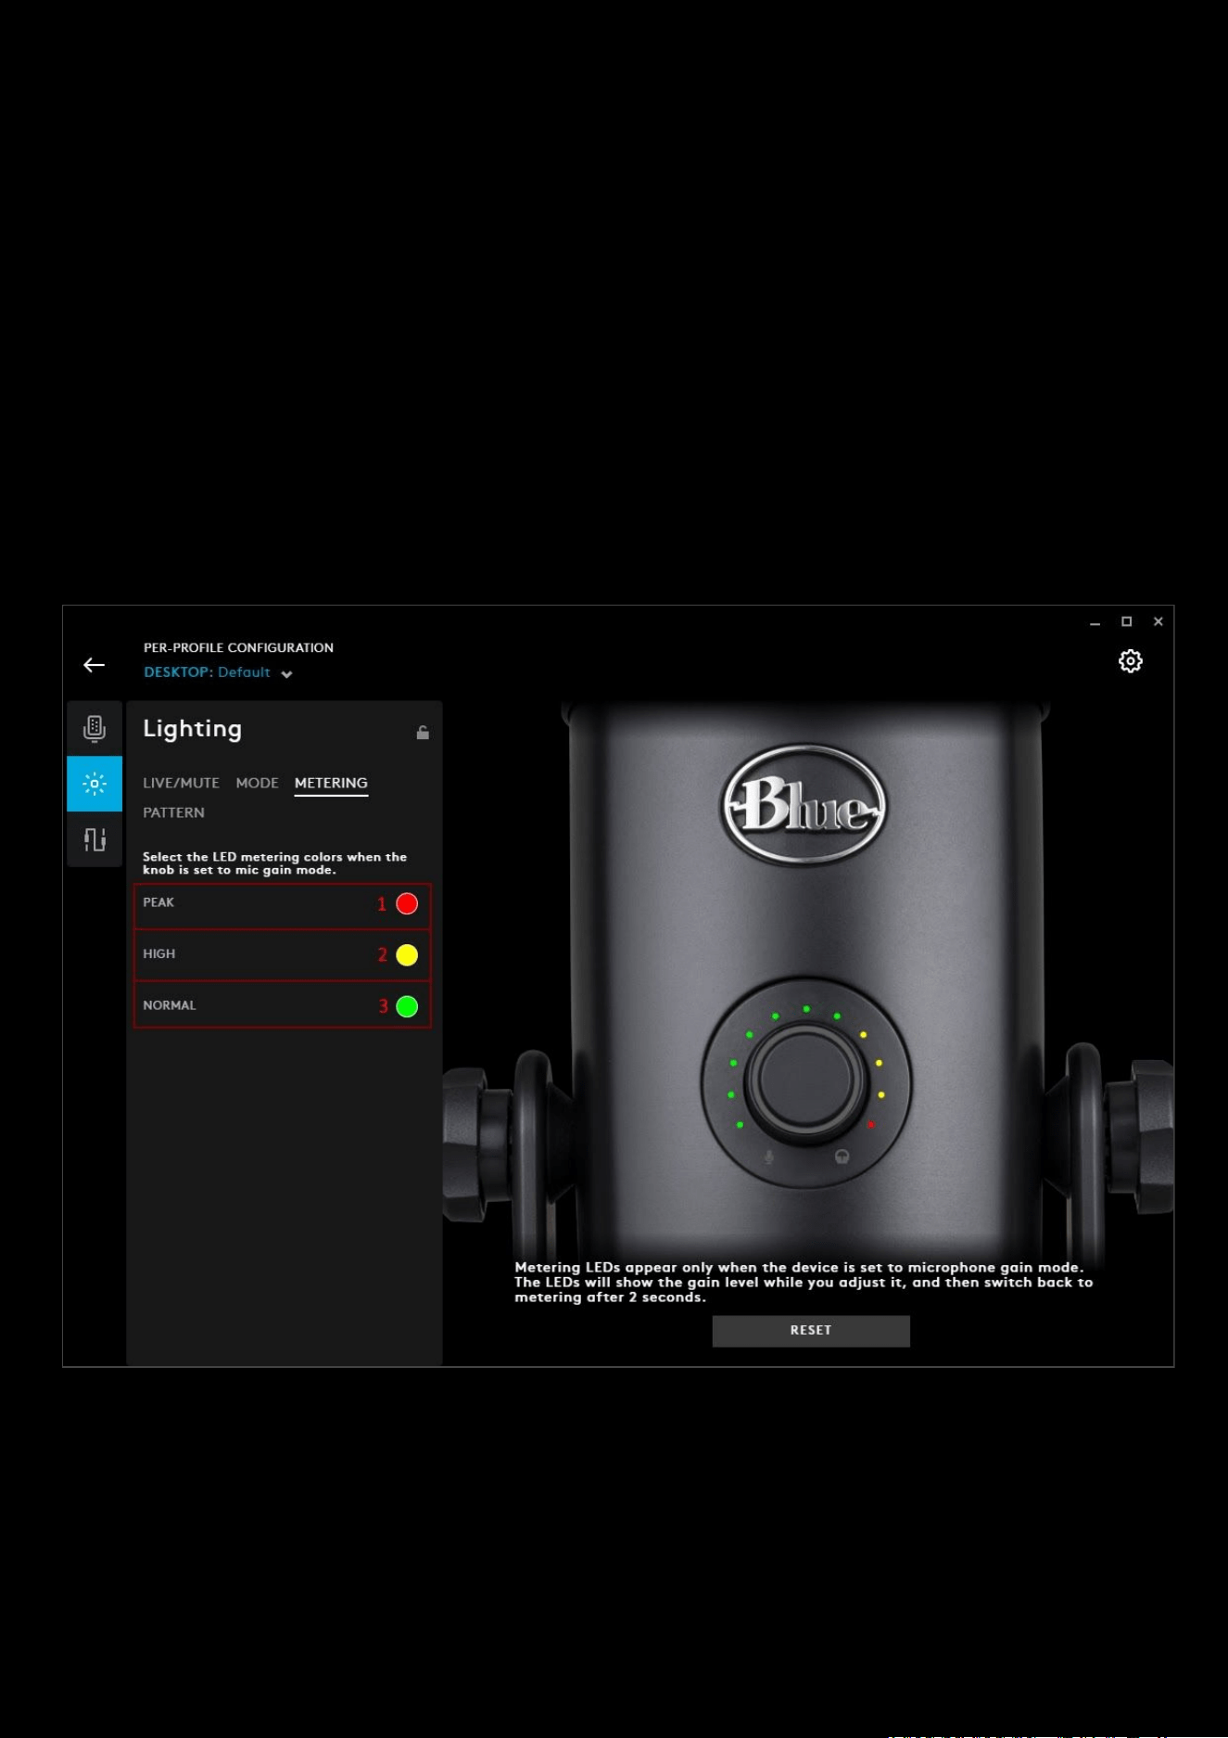Click the PEAK row label
Viewport: 1228px width, 1738px height.
pos(158,902)
